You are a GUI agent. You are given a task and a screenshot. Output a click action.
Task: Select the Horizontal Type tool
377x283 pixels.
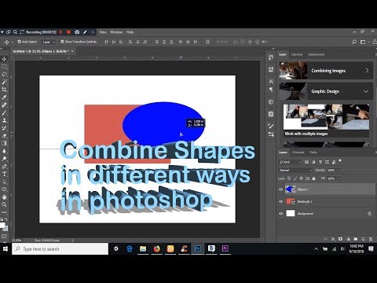(4, 174)
